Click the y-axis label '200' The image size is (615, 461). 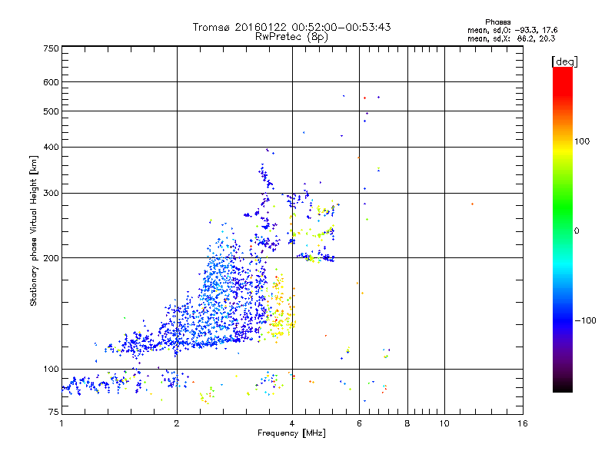pos(51,258)
